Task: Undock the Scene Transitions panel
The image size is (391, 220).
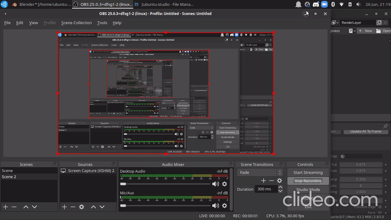Action: [x=282, y=164]
